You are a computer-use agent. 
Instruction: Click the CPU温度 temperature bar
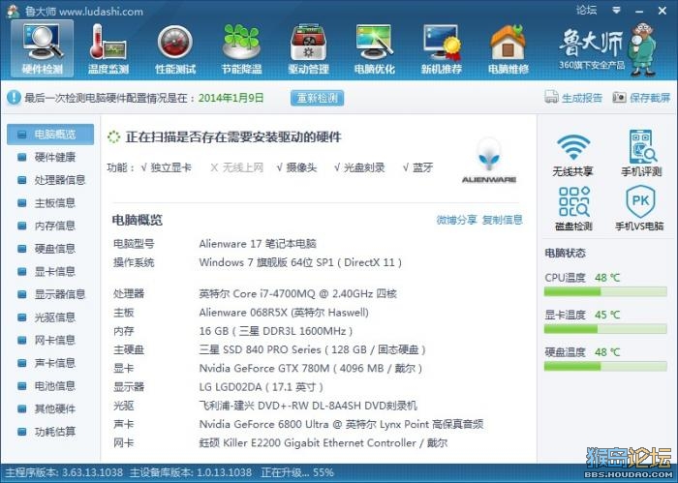point(605,292)
